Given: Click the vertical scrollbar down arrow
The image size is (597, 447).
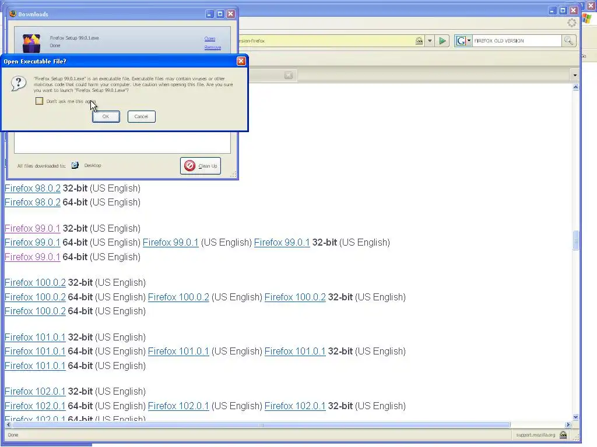Looking at the screenshot, I should click(575, 417).
